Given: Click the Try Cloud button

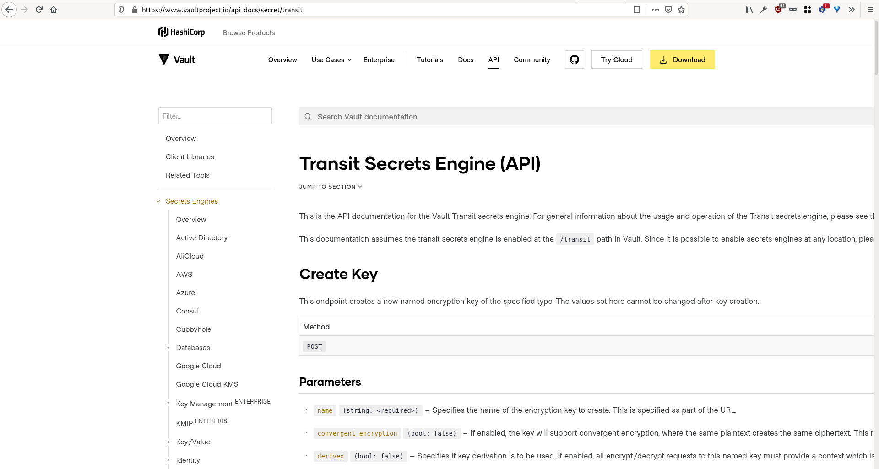Looking at the screenshot, I should click(617, 59).
